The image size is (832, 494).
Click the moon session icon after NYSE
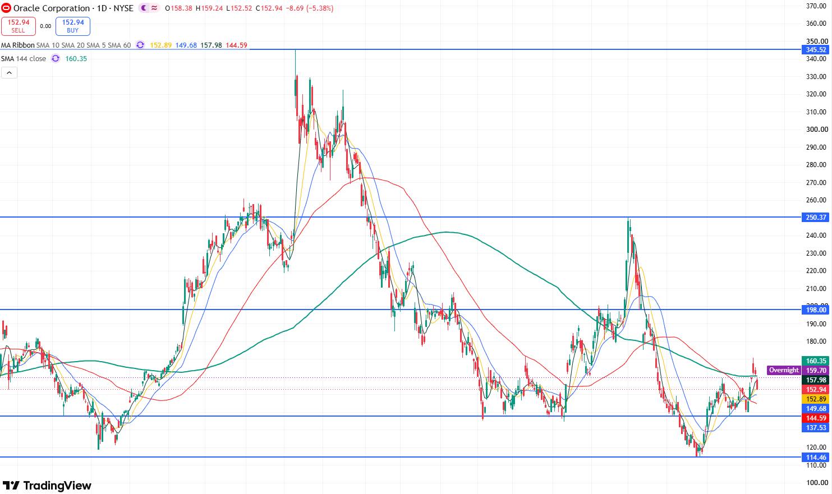click(x=144, y=8)
